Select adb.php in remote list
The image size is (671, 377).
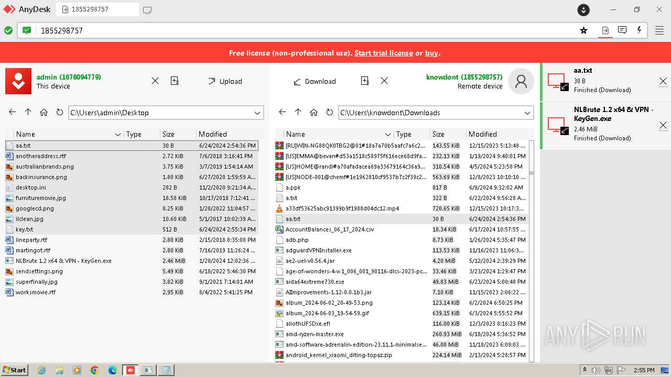(401, 240)
